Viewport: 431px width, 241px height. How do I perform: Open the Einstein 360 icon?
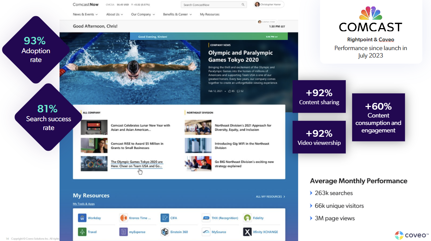164,232
